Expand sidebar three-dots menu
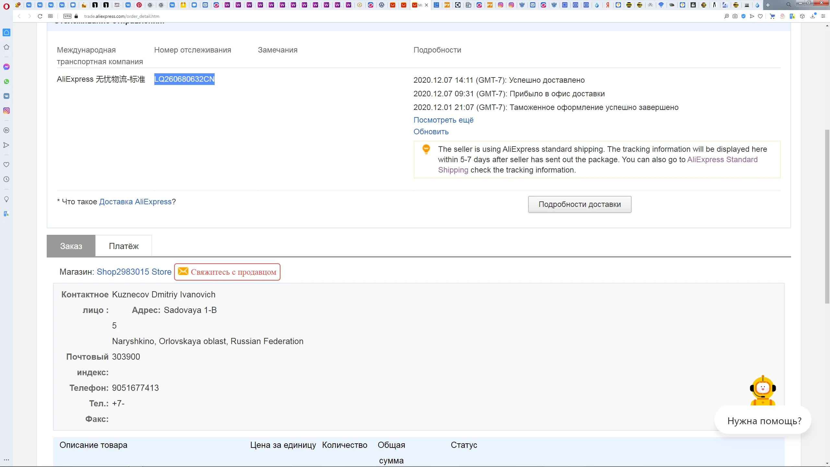This screenshot has height=467, width=830. click(x=6, y=460)
